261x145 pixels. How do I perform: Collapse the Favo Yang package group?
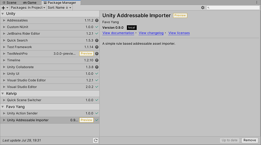tap(3, 107)
